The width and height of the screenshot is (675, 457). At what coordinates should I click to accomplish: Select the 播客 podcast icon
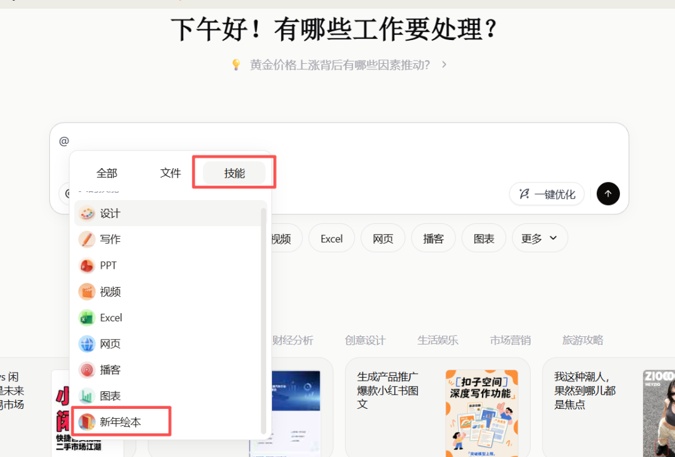87,370
